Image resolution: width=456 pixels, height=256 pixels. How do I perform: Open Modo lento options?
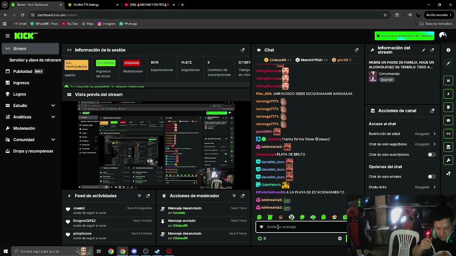402,187
